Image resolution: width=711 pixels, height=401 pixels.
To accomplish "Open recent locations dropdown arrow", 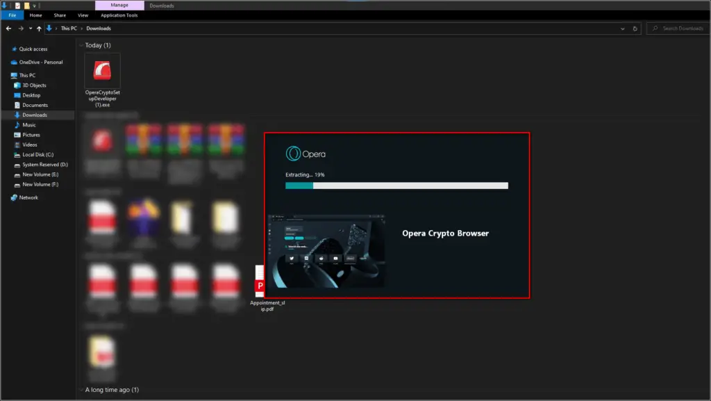I will (x=31, y=28).
